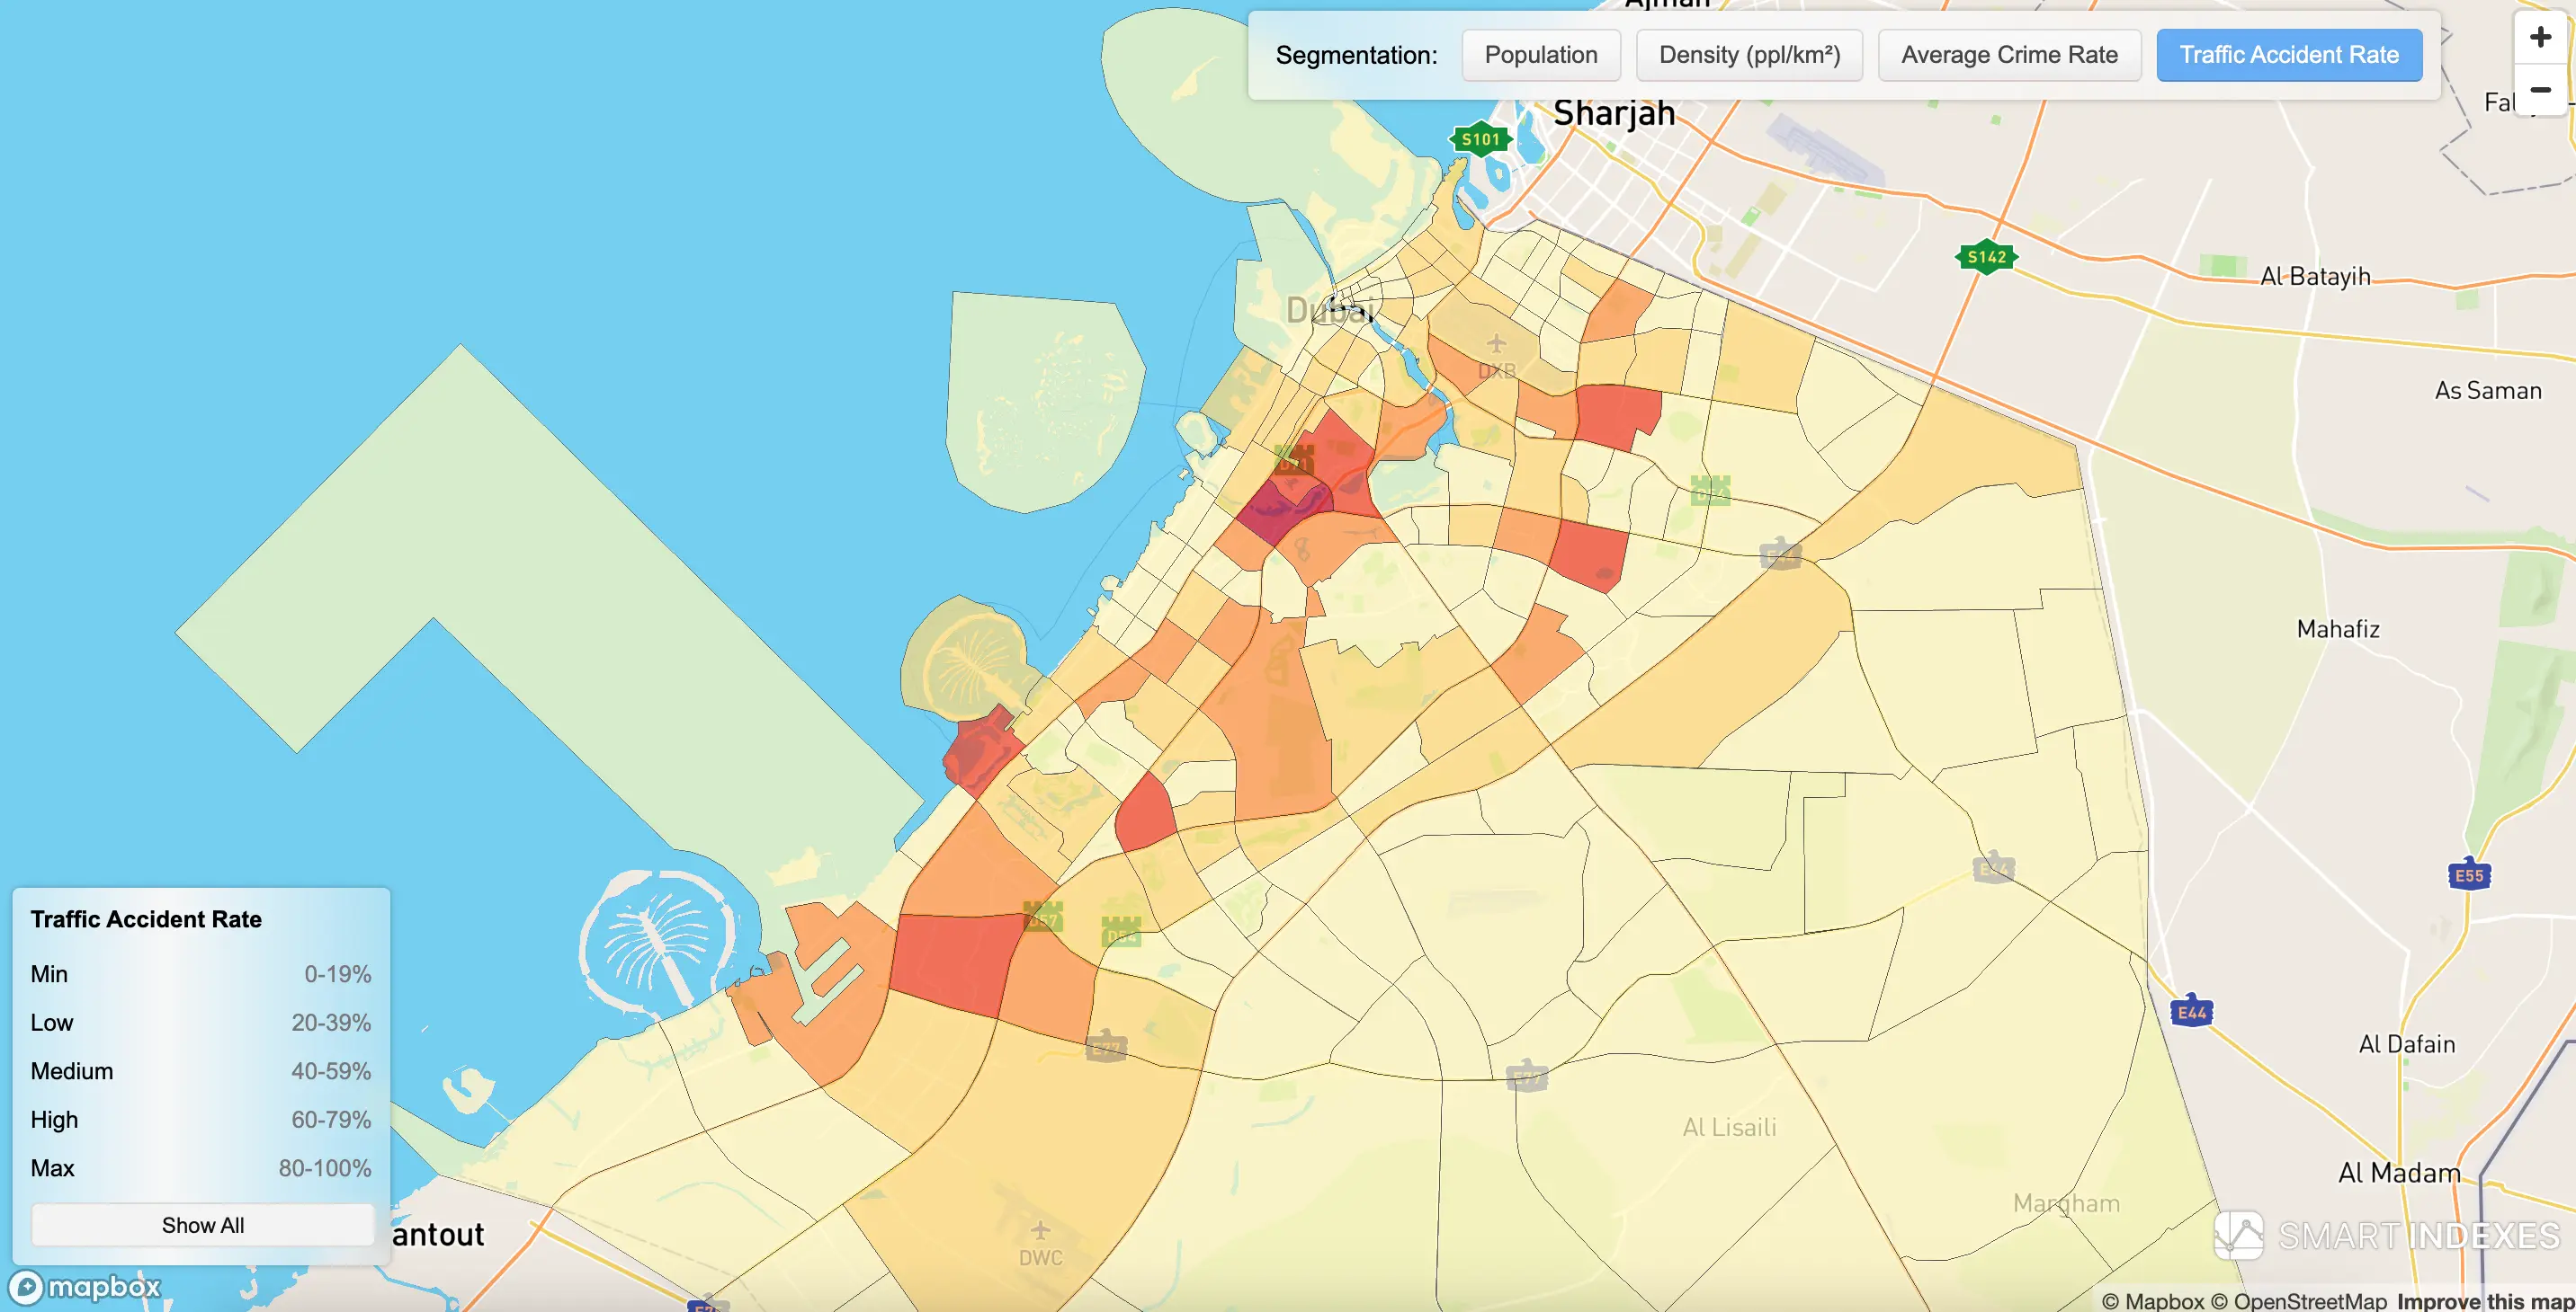This screenshot has height=1312, width=2576.
Task: Click the E55 highway shield
Action: coord(2468,874)
